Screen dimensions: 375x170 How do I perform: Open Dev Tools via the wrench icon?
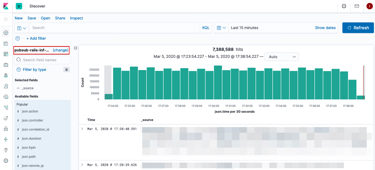pyautogui.click(x=6, y=150)
